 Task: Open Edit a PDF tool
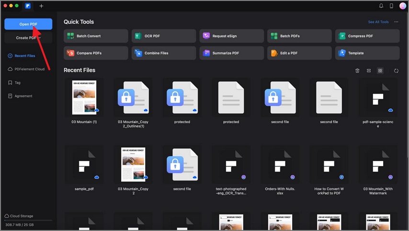(x=299, y=53)
